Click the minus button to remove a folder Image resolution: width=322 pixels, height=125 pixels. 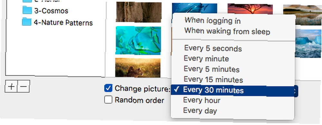pos(24,86)
